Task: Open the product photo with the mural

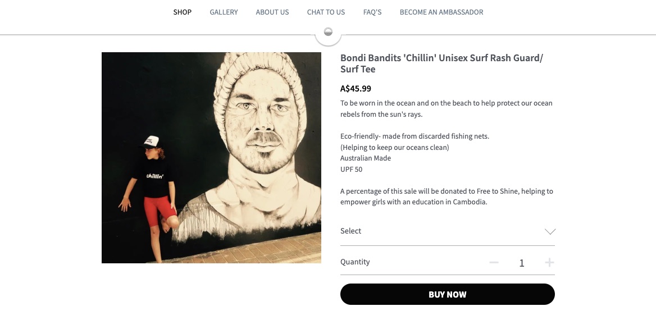Action: [211, 158]
